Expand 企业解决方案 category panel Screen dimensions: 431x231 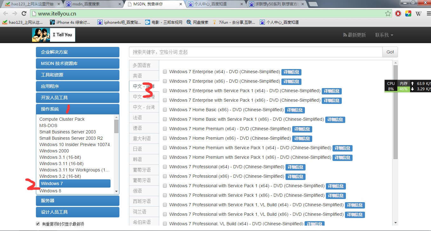pos(77,52)
